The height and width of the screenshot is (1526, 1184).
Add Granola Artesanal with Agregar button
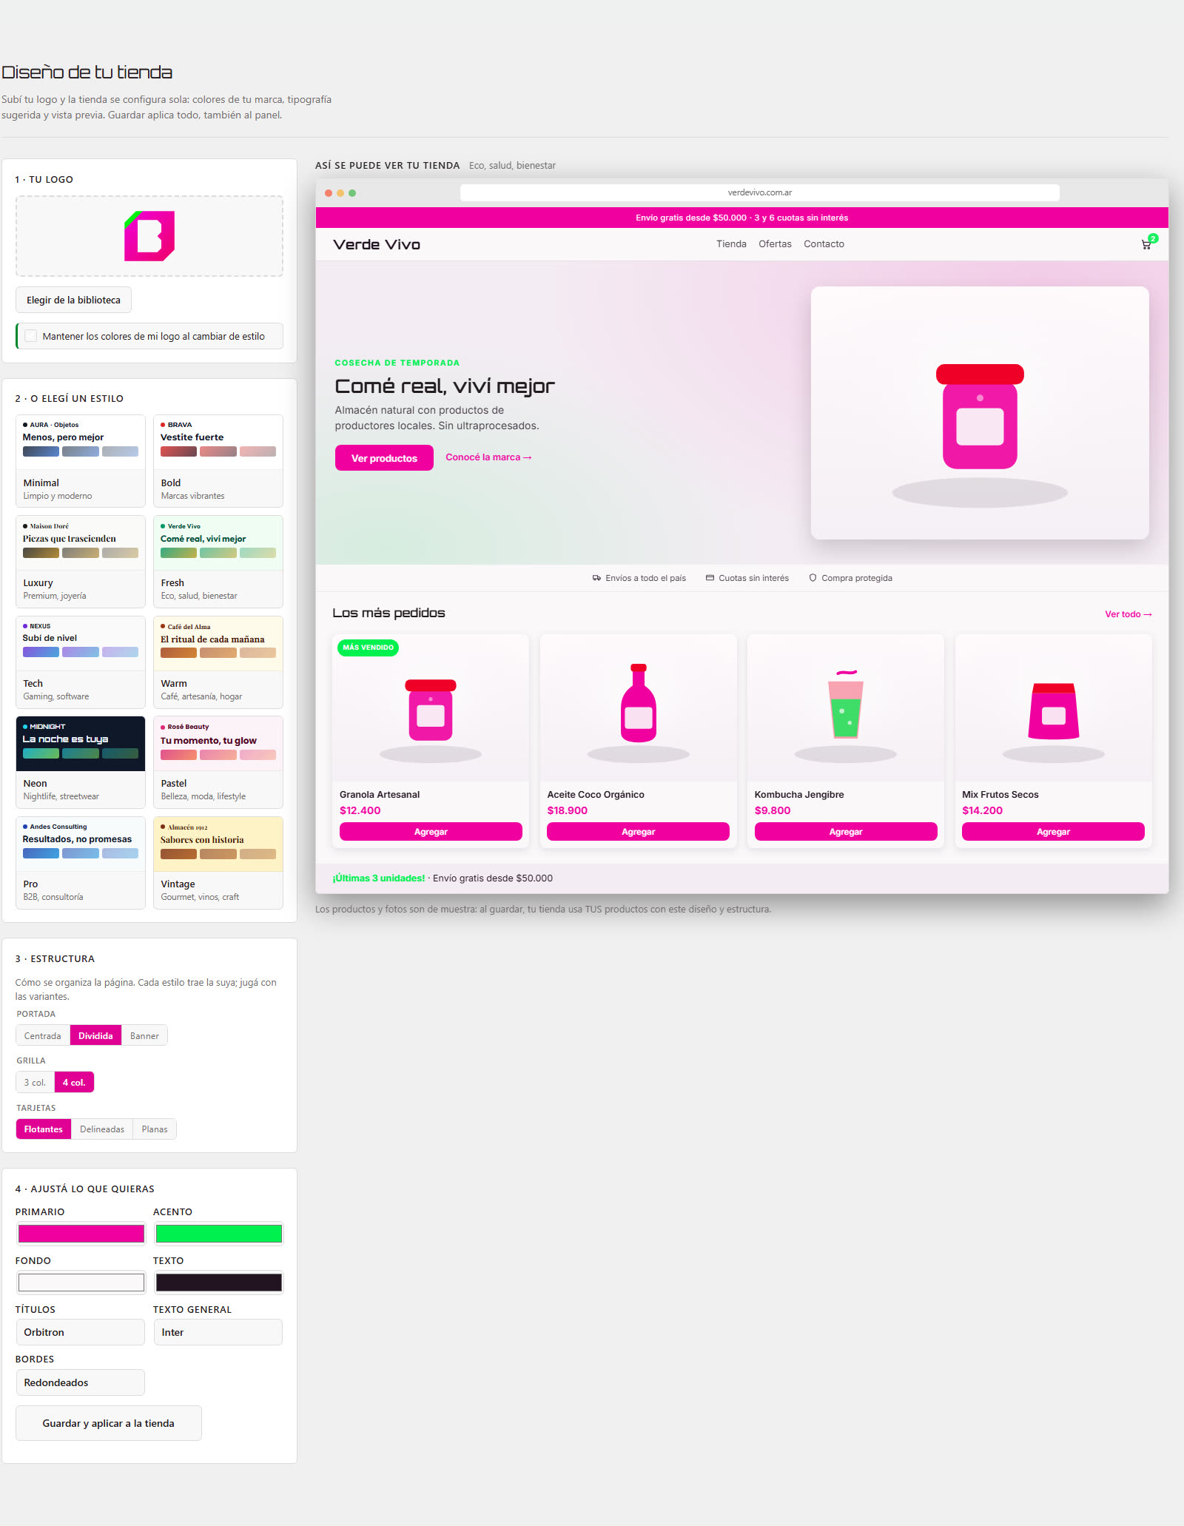tap(431, 832)
